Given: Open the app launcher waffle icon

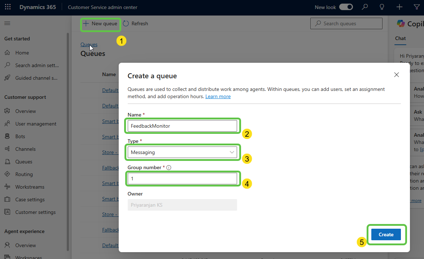Looking at the screenshot, I should (8, 7).
